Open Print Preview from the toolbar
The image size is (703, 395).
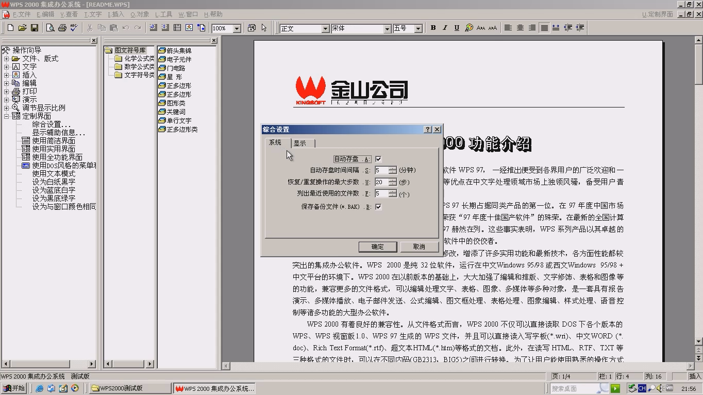click(50, 28)
